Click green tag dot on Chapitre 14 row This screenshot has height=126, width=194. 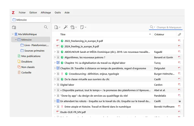click(62, 63)
